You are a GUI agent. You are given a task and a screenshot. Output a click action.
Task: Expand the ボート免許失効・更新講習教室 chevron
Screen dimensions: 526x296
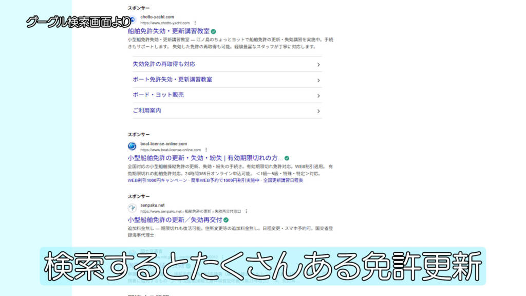[318, 80]
